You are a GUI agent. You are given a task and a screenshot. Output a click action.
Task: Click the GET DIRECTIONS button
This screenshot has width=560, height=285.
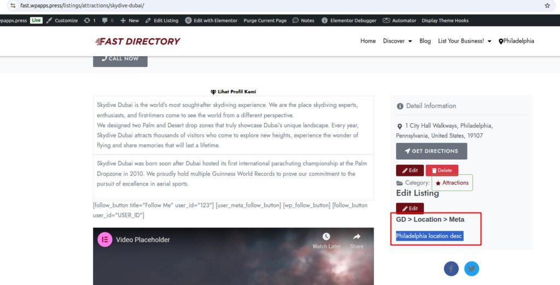click(x=431, y=151)
